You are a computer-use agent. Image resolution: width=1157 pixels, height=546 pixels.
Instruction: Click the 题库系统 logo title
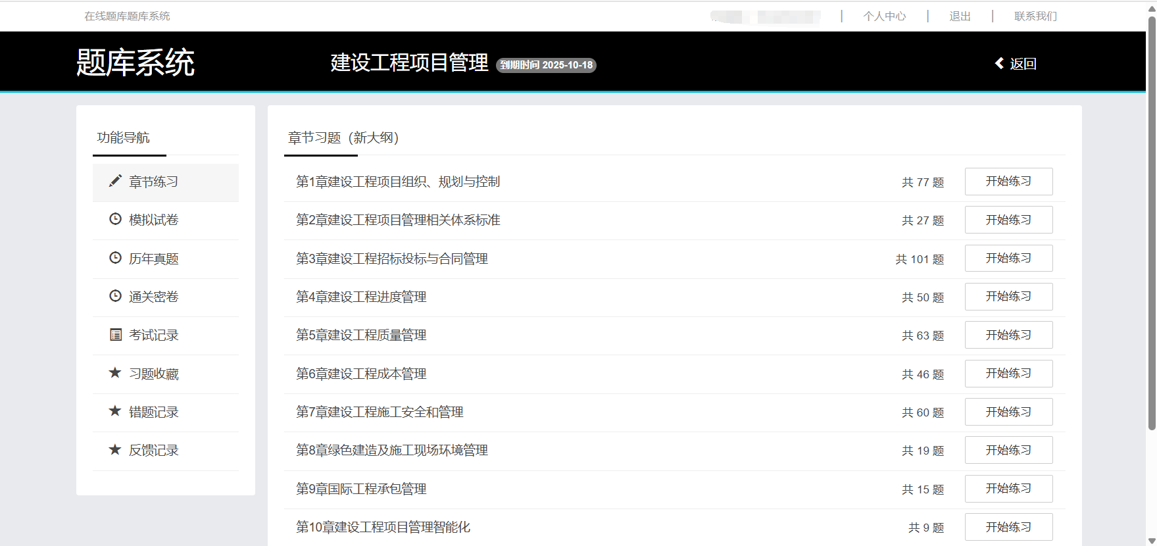tap(135, 62)
